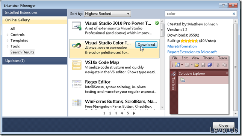The width and height of the screenshot is (242, 136).
Task: Open Installed Extensions section
Action: (x=35, y=13)
